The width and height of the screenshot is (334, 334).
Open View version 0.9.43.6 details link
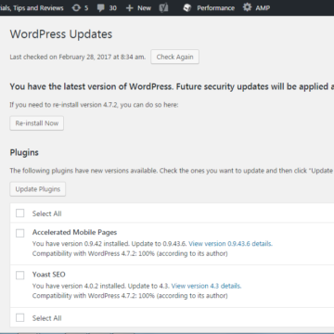point(230,244)
